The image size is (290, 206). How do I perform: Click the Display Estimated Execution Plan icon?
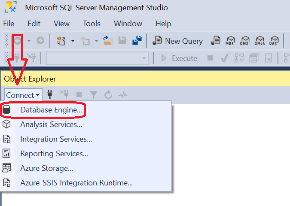239,58
